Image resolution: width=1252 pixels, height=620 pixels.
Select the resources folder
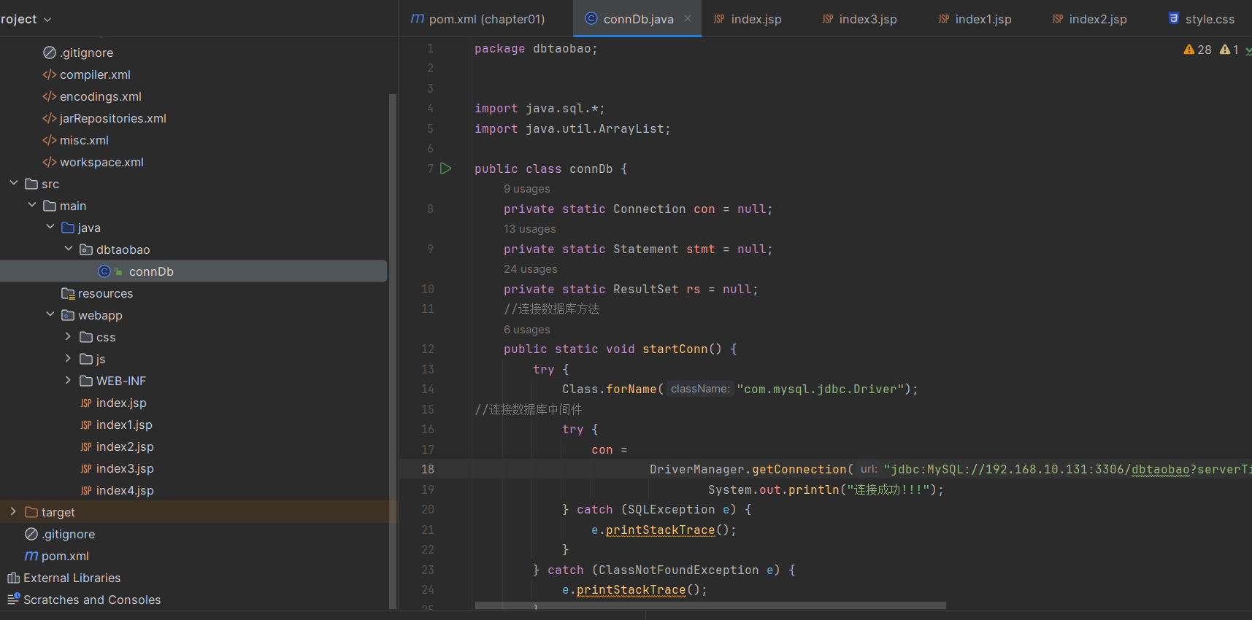[x=105, y=293]
